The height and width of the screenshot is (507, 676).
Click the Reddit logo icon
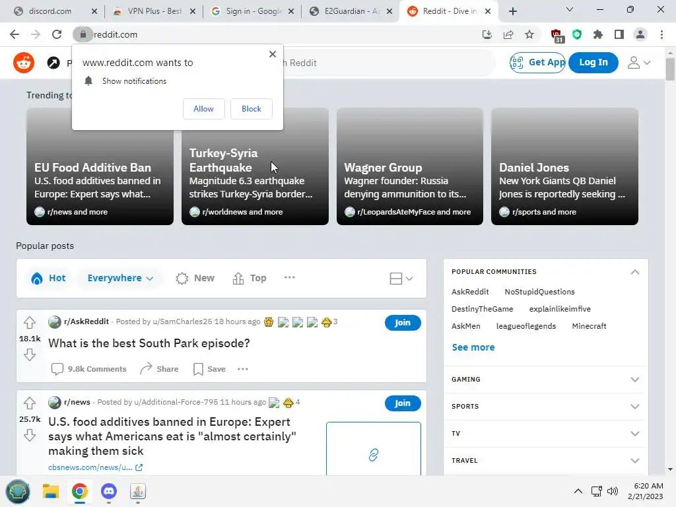click(24, 63)
